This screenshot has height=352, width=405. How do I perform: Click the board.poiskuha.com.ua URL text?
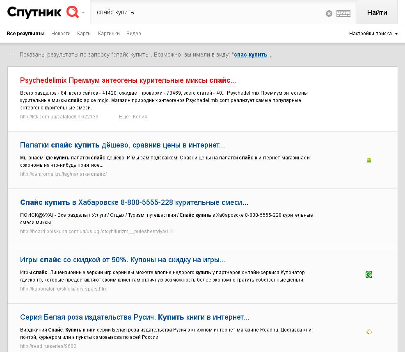[x=98, y=231]
